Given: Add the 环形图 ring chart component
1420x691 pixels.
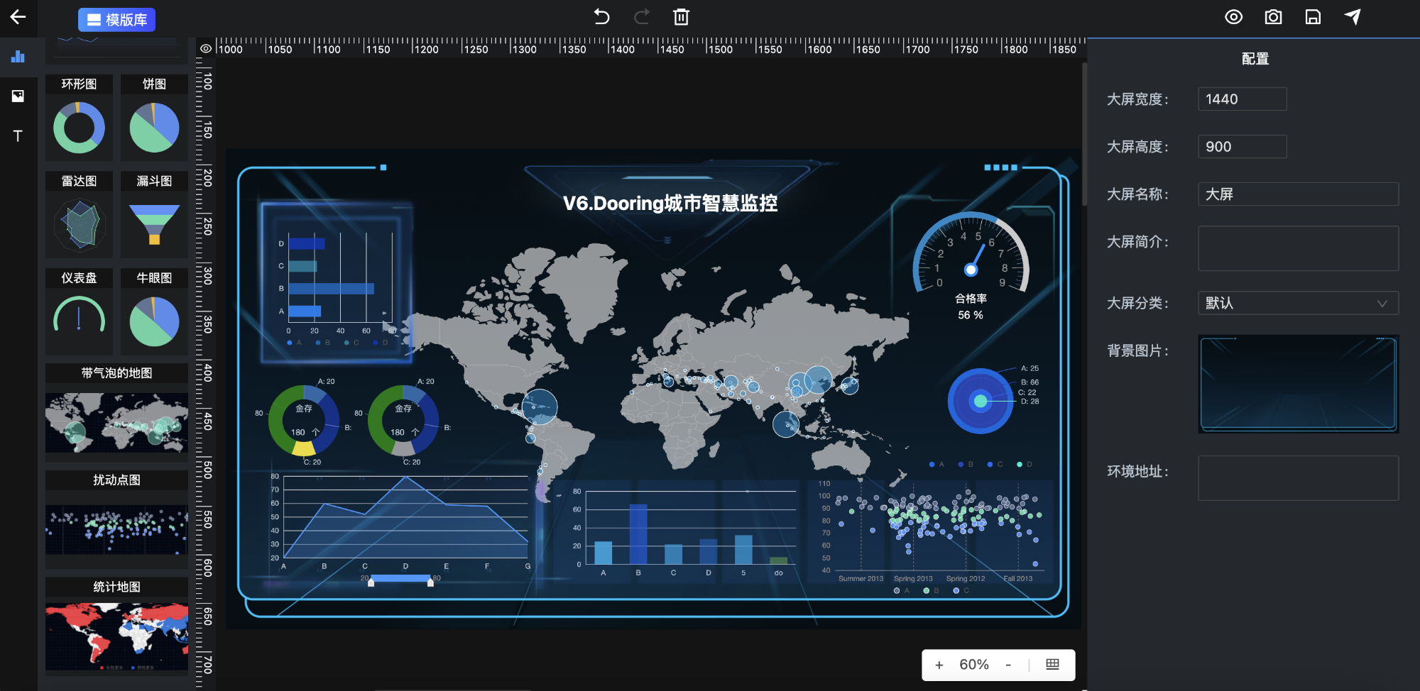Looking at the screenshot, I should (x=79, y=118).
